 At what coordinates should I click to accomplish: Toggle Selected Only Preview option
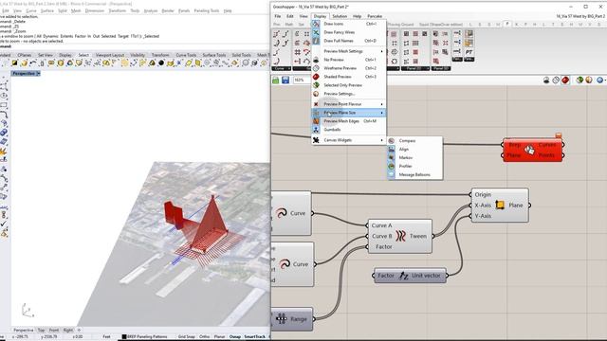[x=349, y=85]
